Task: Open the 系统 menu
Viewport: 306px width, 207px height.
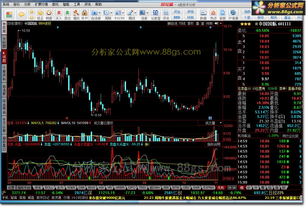Action: tap(6, 4)
